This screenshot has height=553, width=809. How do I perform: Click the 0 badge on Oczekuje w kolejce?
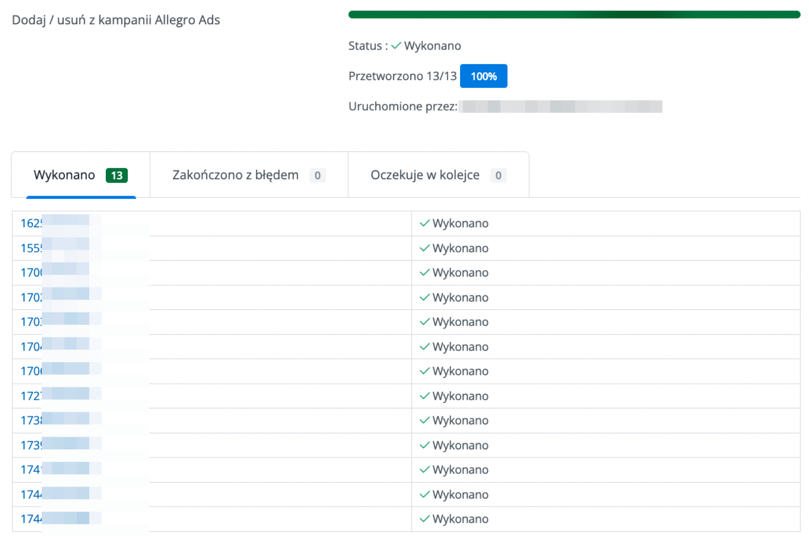coord(498,176)
